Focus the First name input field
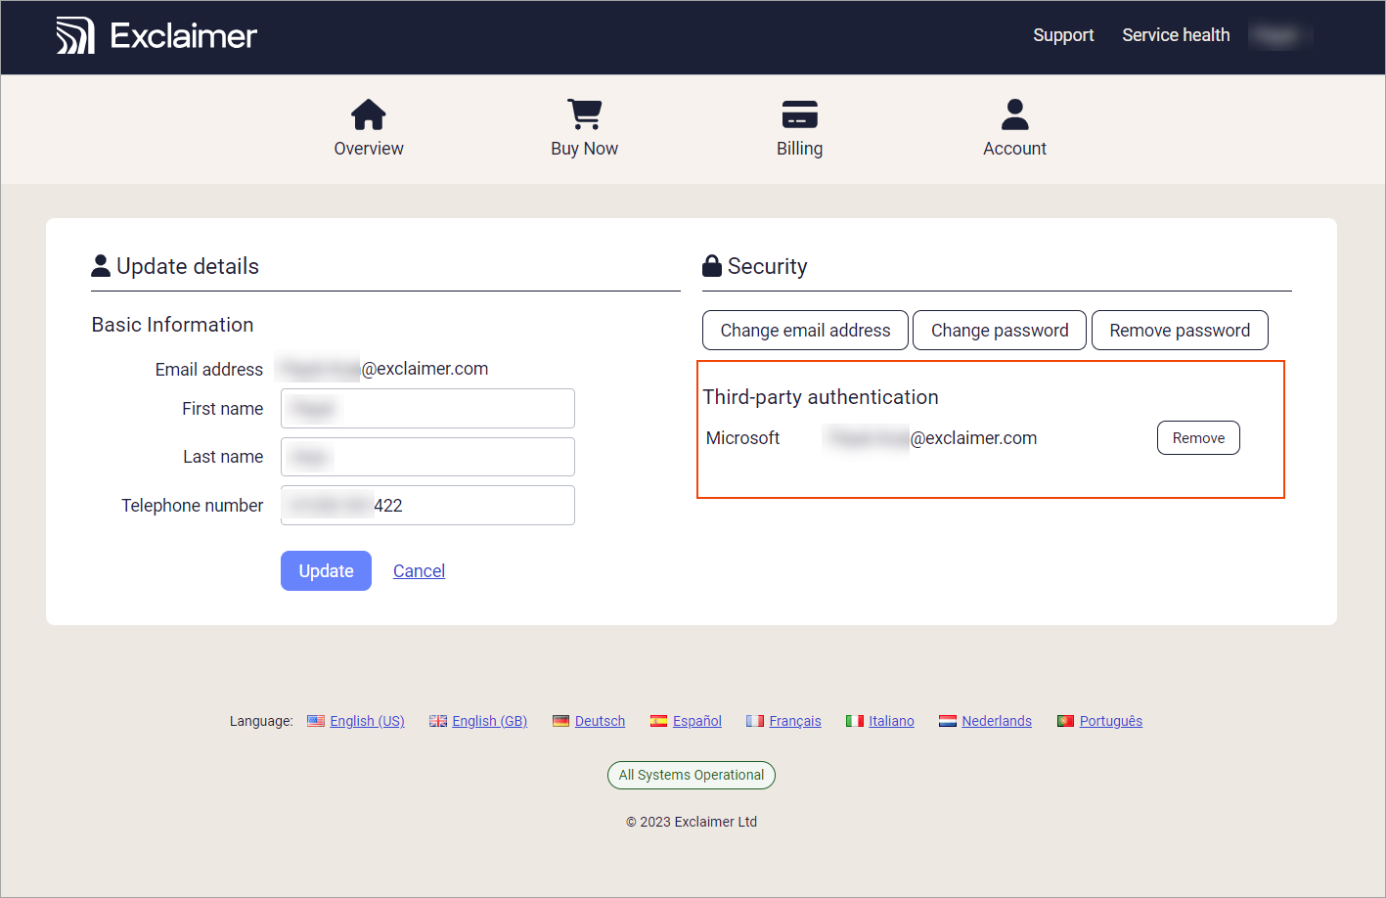The image size is (1386, 898). click(427, 409)
